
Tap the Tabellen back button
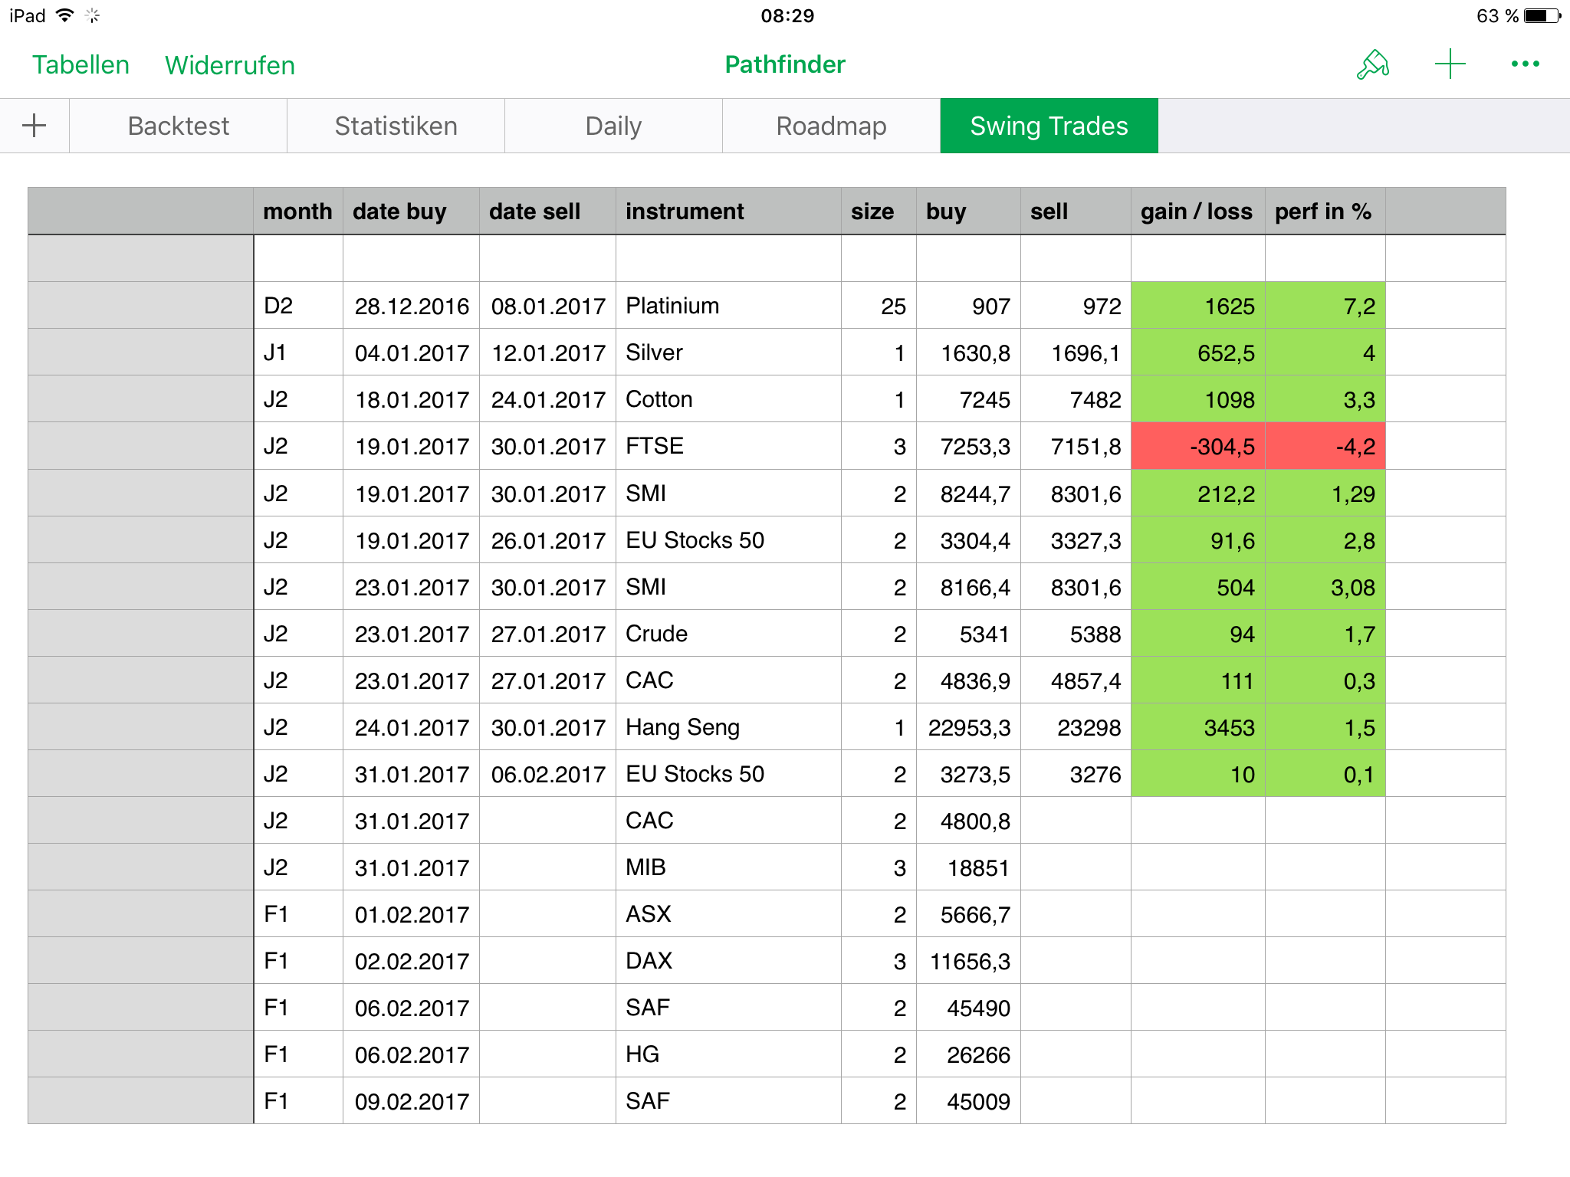click(x=80, y=65)
